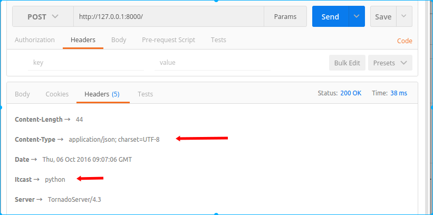
Task: Open the response Tests tab
Action: [145, 94]
